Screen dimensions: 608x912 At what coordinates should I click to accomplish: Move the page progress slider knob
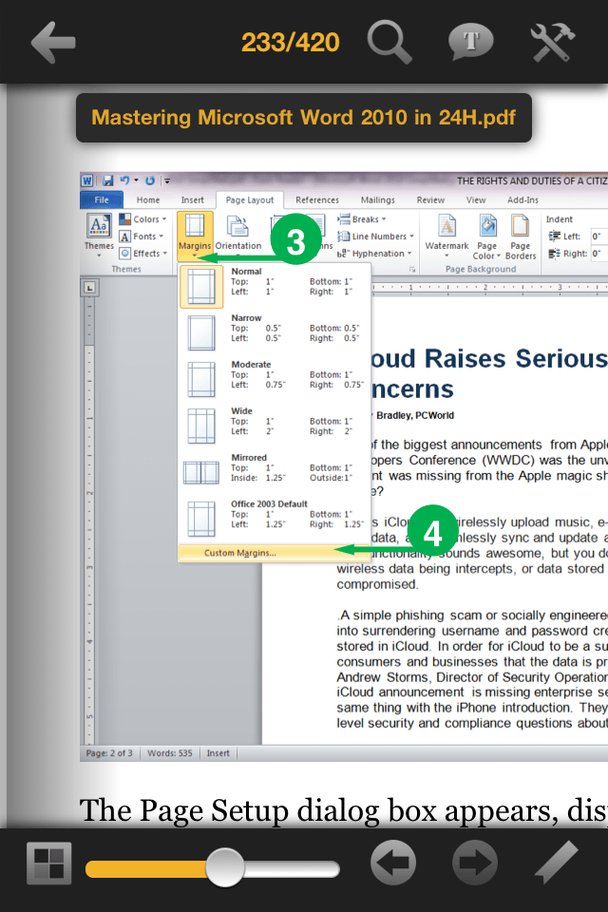[x=225, y=867]
